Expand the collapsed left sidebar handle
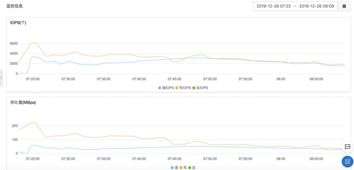This screenshot has height=170, width=354. click(2, 78)
